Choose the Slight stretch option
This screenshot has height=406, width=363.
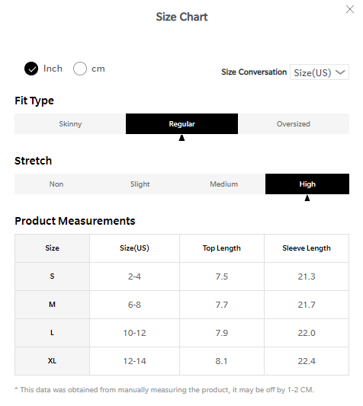140,184
